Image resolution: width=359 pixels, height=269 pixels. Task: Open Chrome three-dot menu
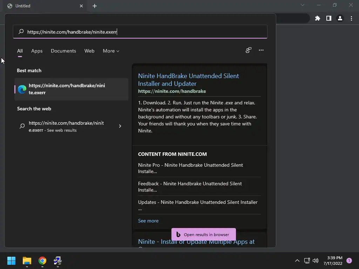[351, 18]
